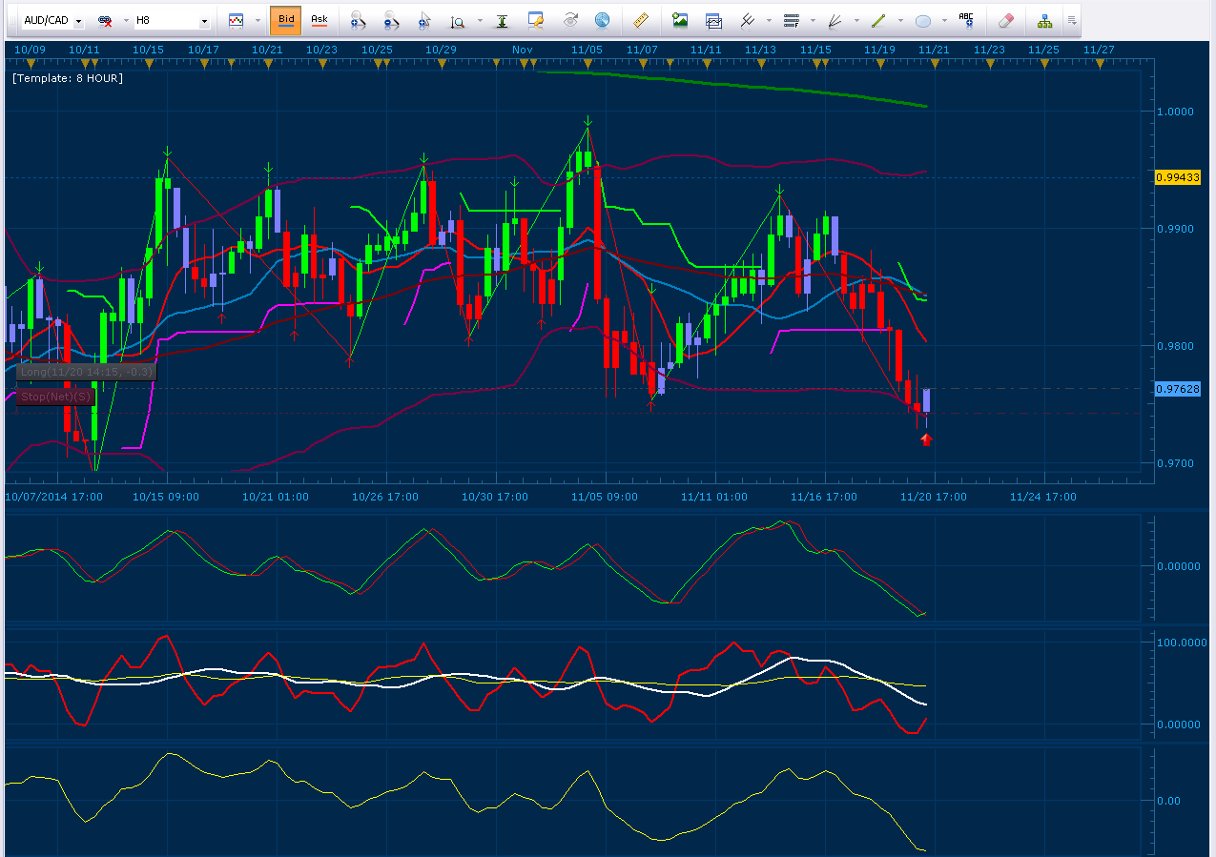Open the toolbar overflow options arrow
This screenshot has width=1216, height=857.
[1072, 20]
